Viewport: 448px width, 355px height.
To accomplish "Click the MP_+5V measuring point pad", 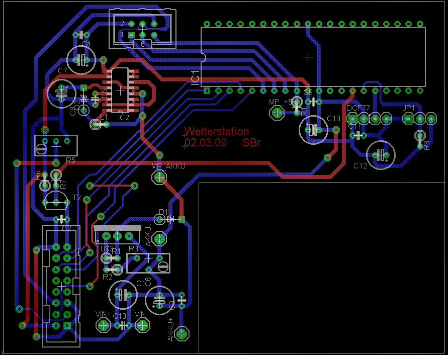I will coord(277,113).
